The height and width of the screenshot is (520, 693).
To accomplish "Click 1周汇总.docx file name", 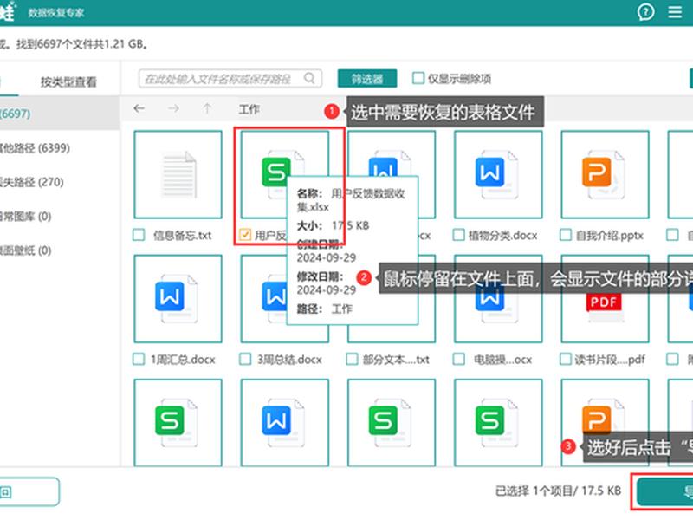I will click(183, 360).
